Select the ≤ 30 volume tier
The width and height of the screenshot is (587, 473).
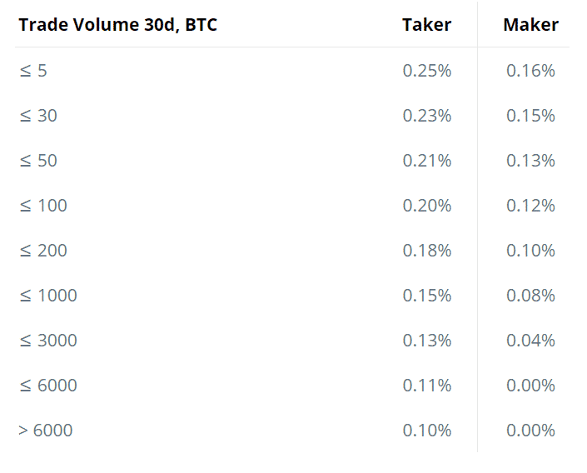click(38, 116)
